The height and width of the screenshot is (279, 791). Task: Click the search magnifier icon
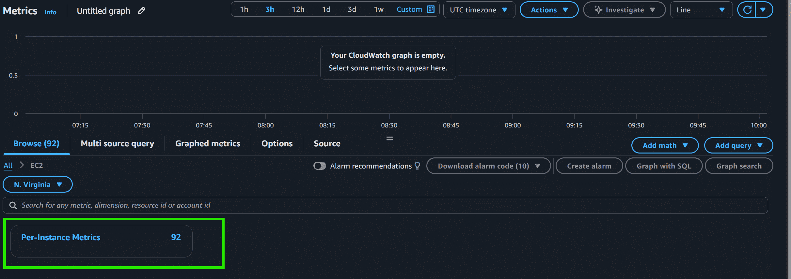(13, 205)
